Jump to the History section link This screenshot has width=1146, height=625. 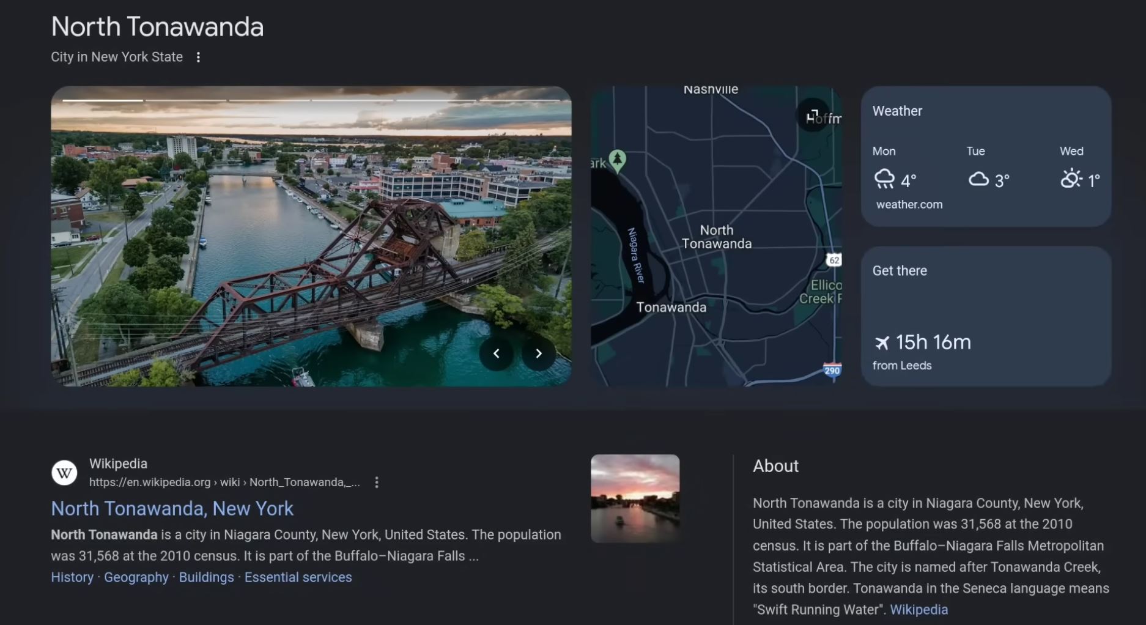click(x=72, y=577)
